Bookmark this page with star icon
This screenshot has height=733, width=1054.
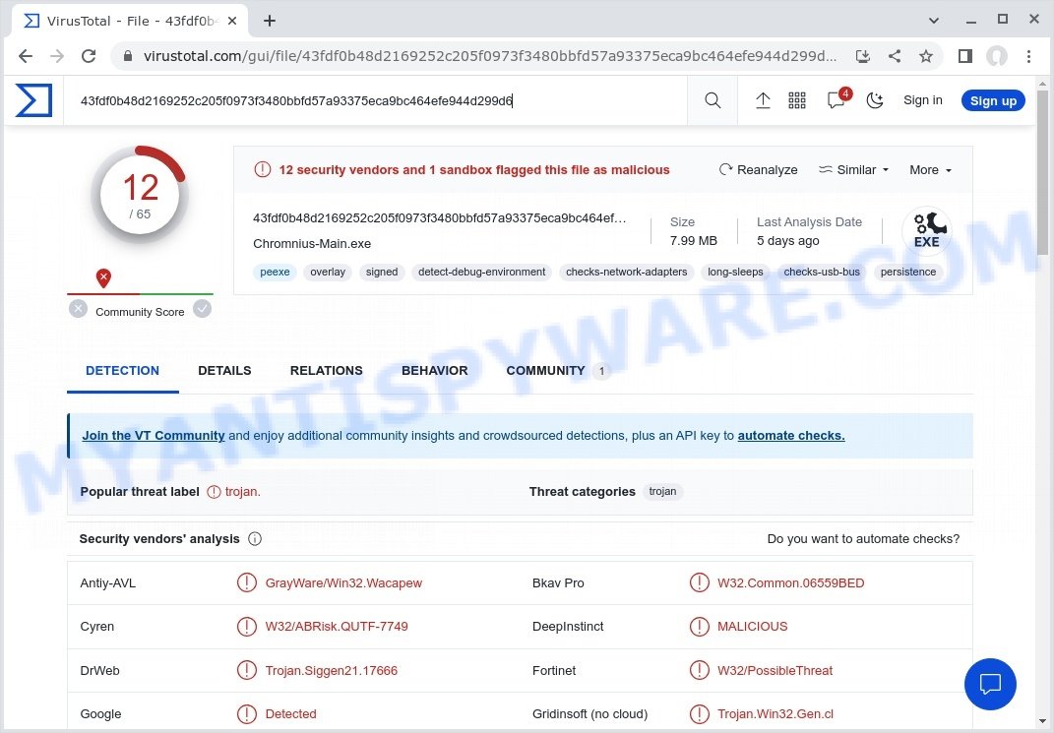pos(926,56)
